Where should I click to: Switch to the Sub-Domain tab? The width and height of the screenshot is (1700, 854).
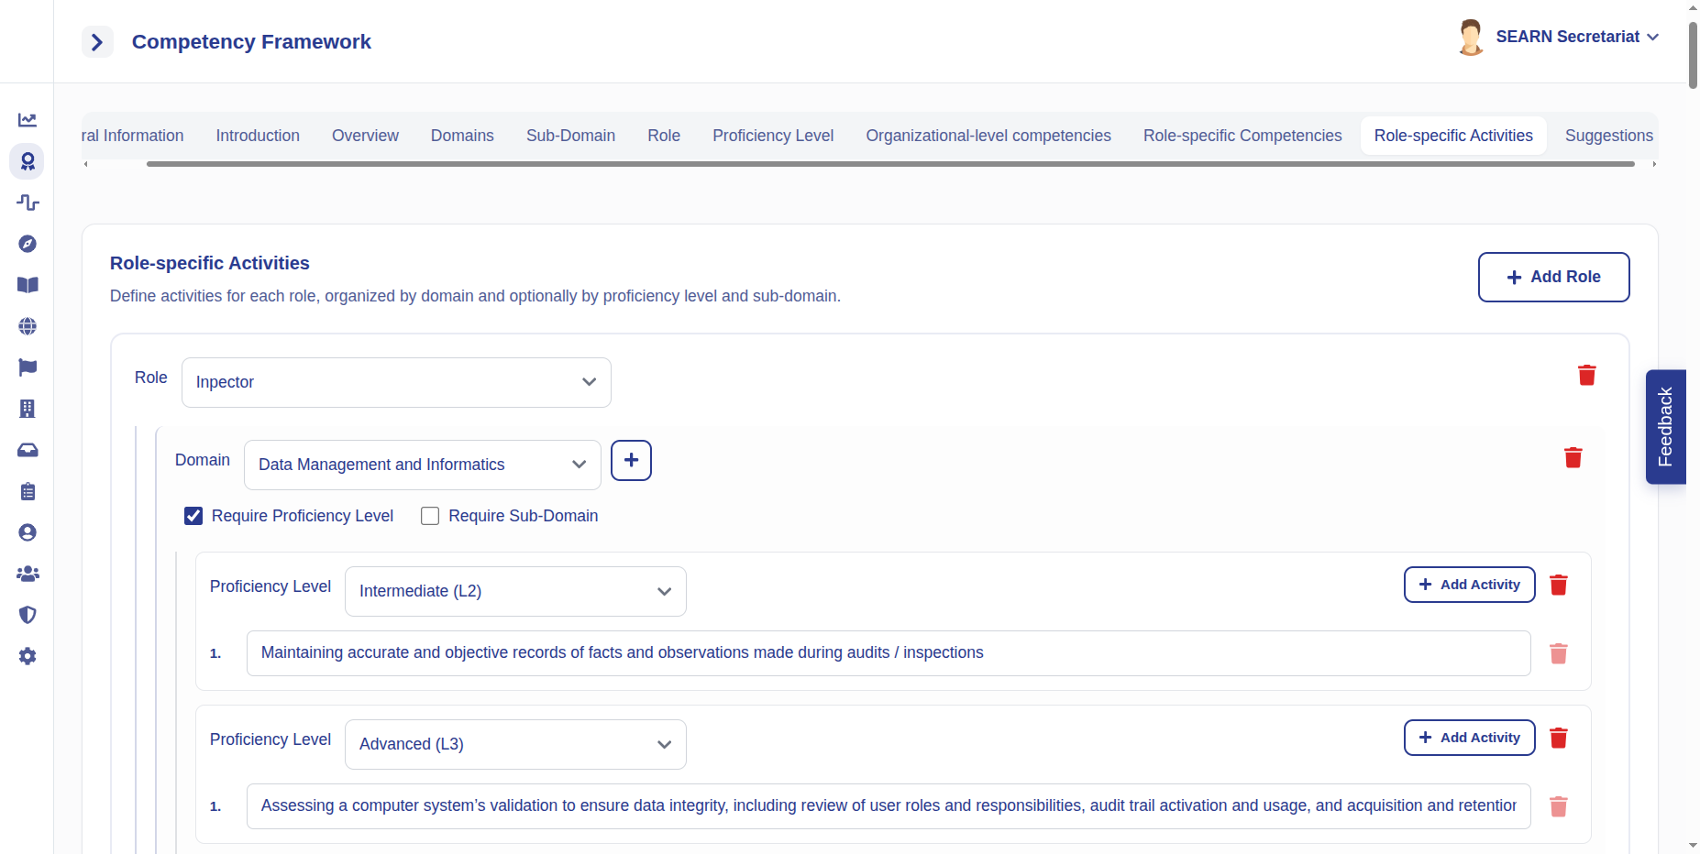pyautogui.click(x=570, y=136)
